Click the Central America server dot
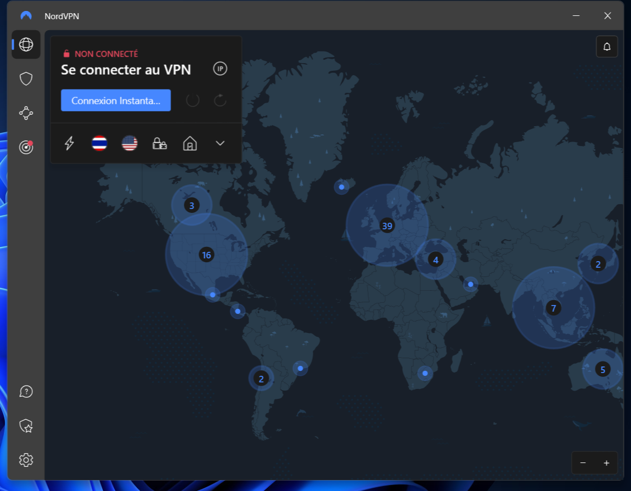 tap(238, 311)
